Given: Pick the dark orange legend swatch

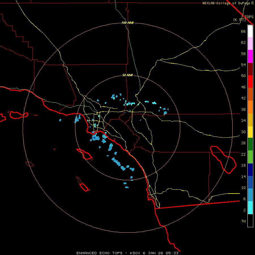Looking at the screenshot, I should click(x=250, y=94).
